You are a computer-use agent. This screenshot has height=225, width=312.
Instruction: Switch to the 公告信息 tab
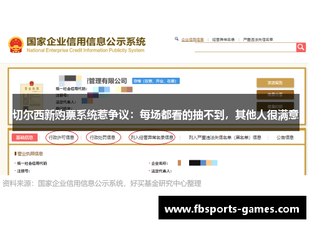coord(285,137)
